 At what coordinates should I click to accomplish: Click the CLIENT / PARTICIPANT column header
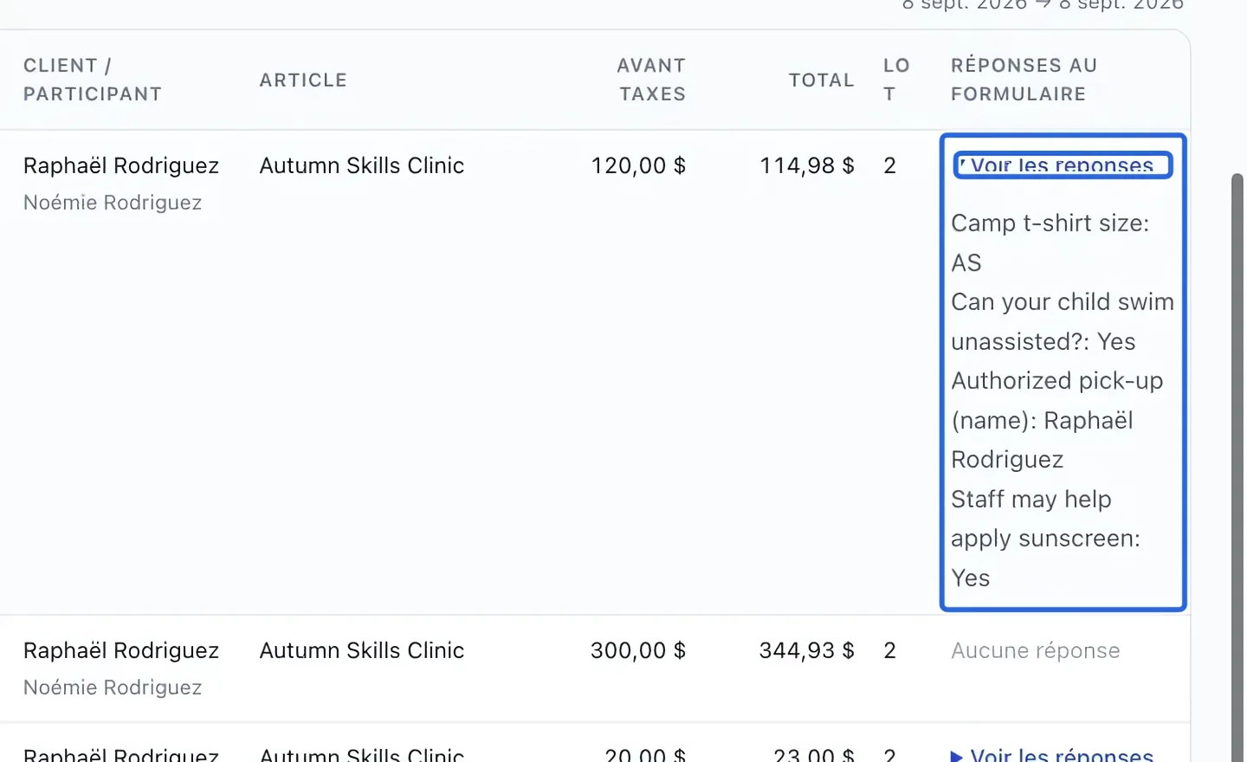(93, 80)
